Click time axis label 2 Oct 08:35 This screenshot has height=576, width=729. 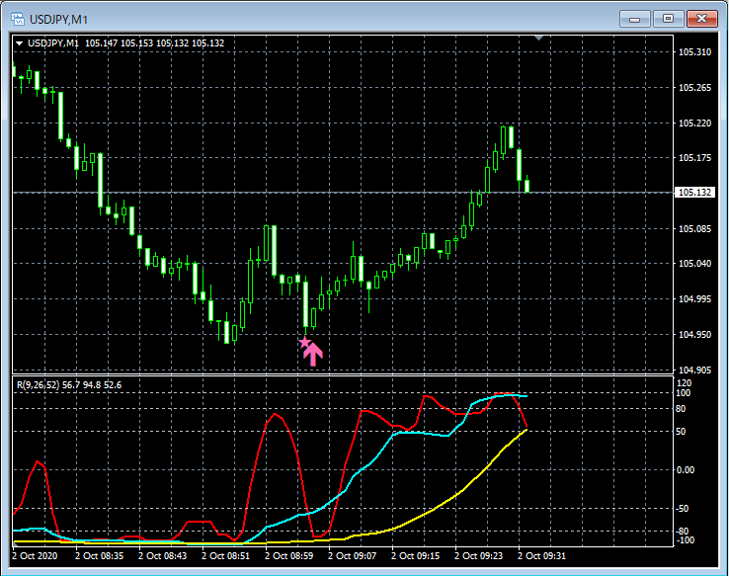click(x=99, y=555)
